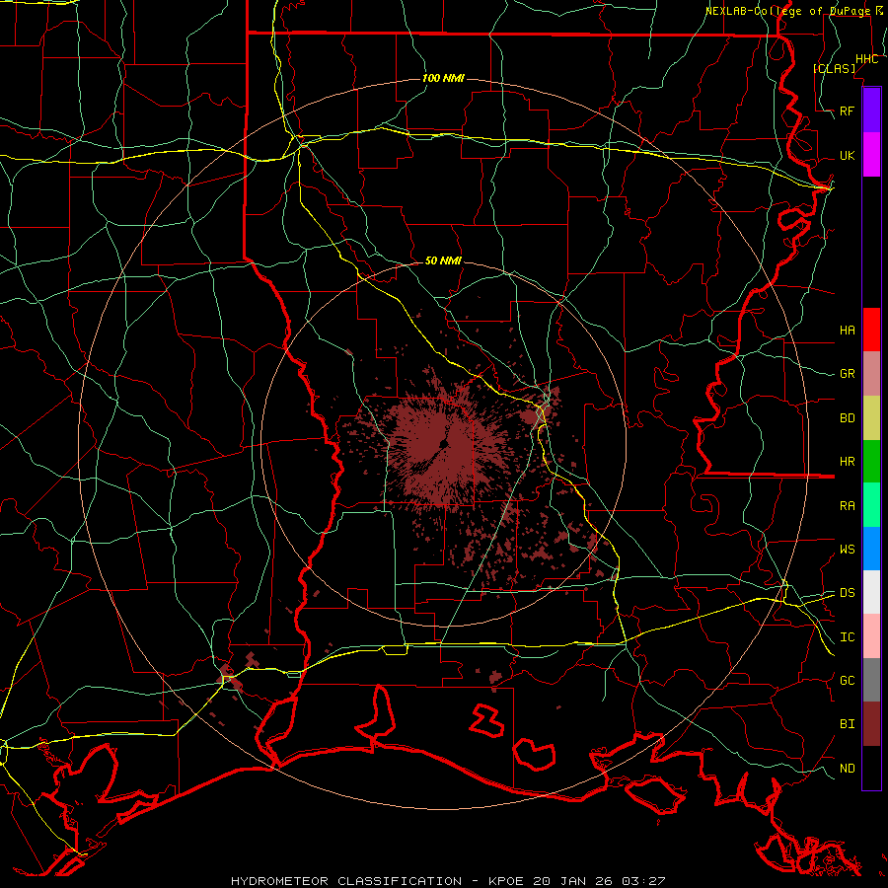This screenshot has width=888, height=888.
Task: Click the RF legend label
Action: [847, 111]
